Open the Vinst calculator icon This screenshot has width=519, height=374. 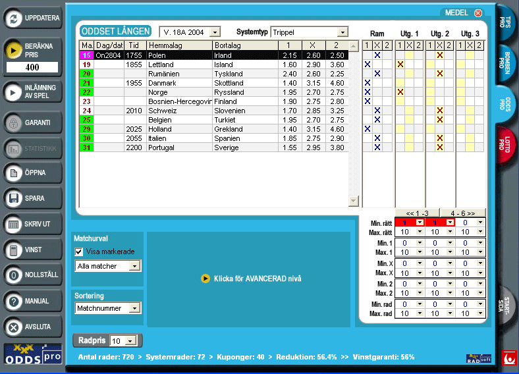click(x=13, y=250)
